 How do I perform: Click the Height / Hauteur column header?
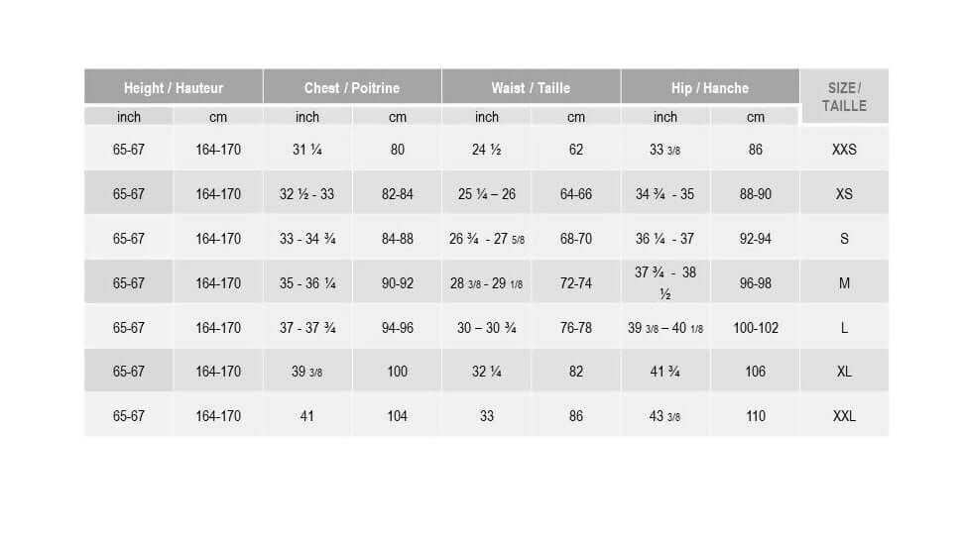pos(174,87)
